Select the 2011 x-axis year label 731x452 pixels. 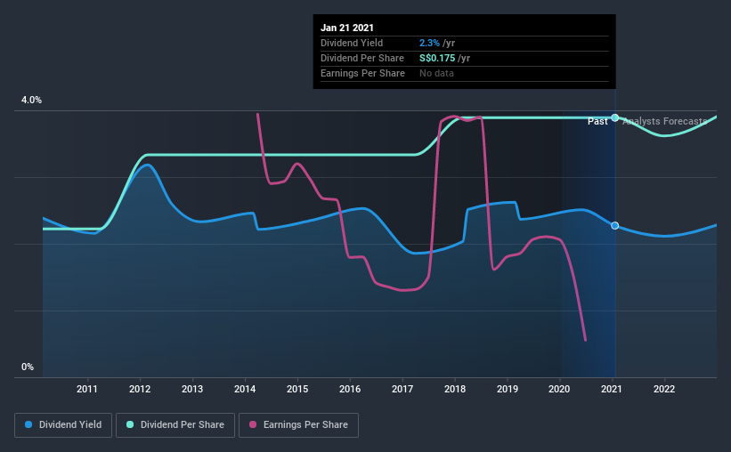click(87, 389)
